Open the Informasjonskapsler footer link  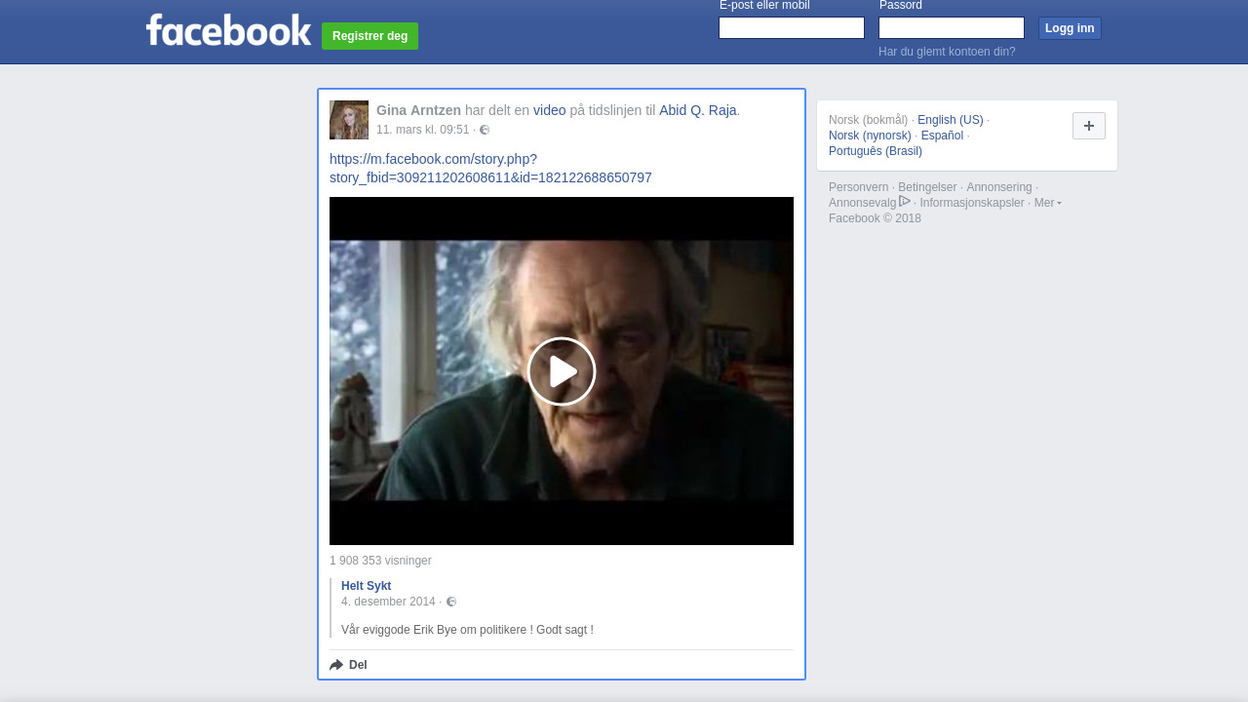click(972, 203)
